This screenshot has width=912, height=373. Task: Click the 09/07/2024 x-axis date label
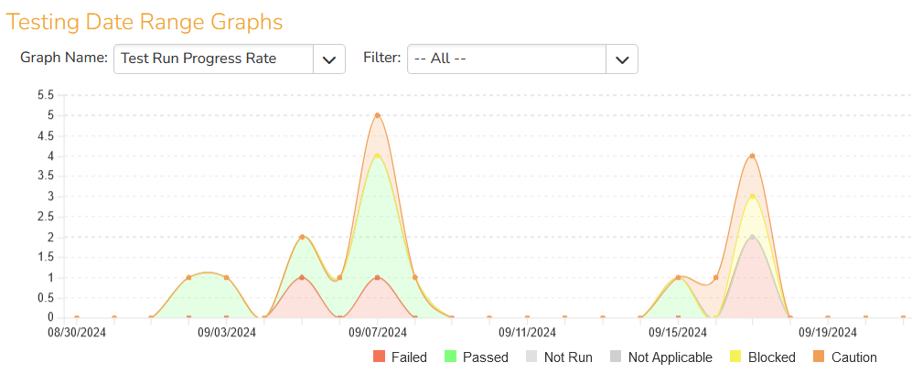pyautogui.click(x=377, y=333)
